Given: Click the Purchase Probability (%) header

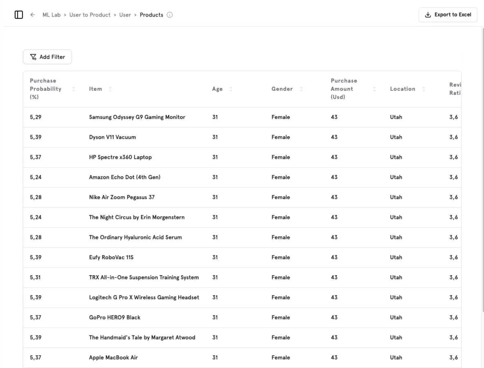Looking at the screenshot, I should click(46, 89).
